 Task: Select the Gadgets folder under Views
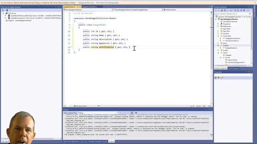[227, 55]
